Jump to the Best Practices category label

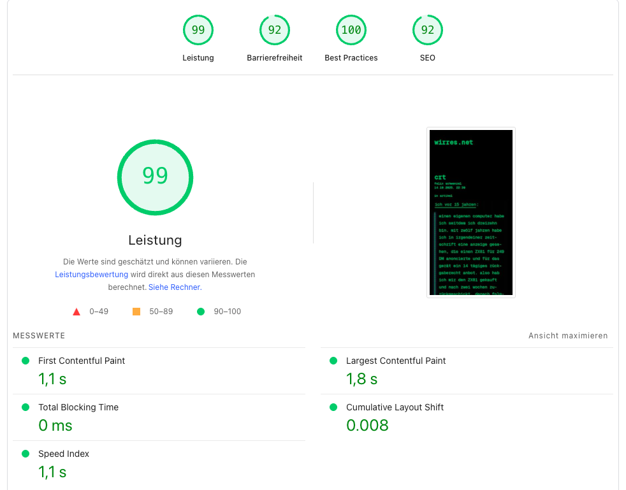[x=351, y=58]
